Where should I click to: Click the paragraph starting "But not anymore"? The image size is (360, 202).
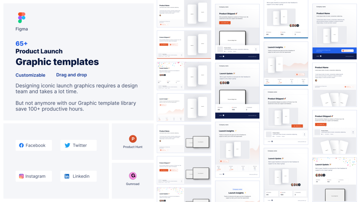[x=76, y=106]
